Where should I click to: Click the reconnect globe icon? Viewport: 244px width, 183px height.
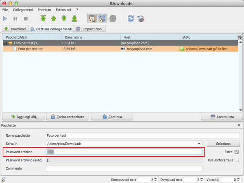tap(141, 19)
